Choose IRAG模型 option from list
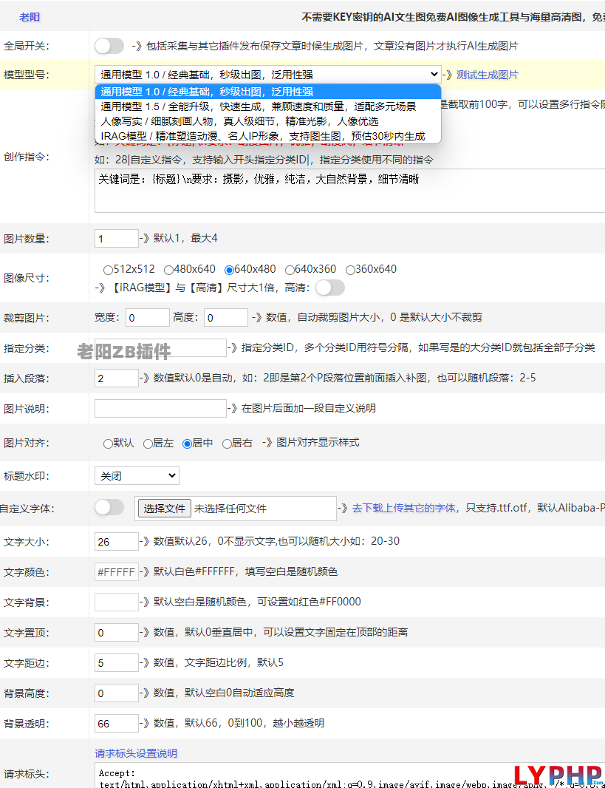 [267, 136]
